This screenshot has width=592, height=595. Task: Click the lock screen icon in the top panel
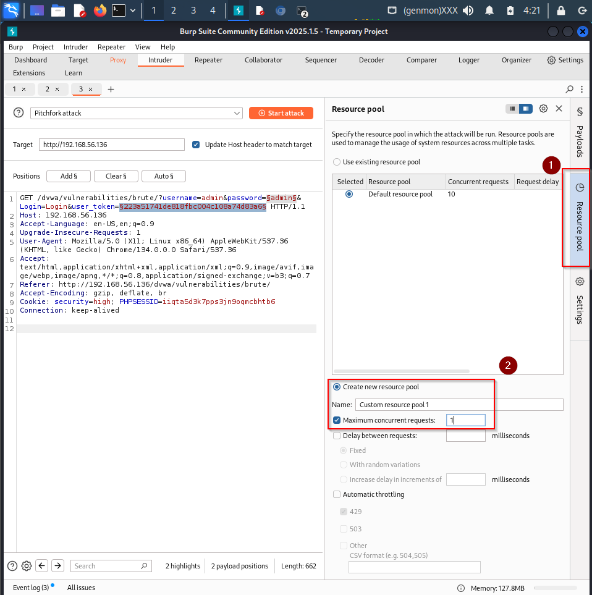click(561, 11)
